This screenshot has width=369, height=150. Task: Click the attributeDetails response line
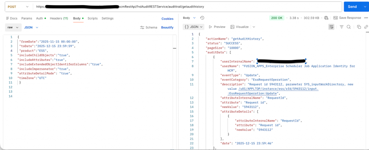[239, 111]
